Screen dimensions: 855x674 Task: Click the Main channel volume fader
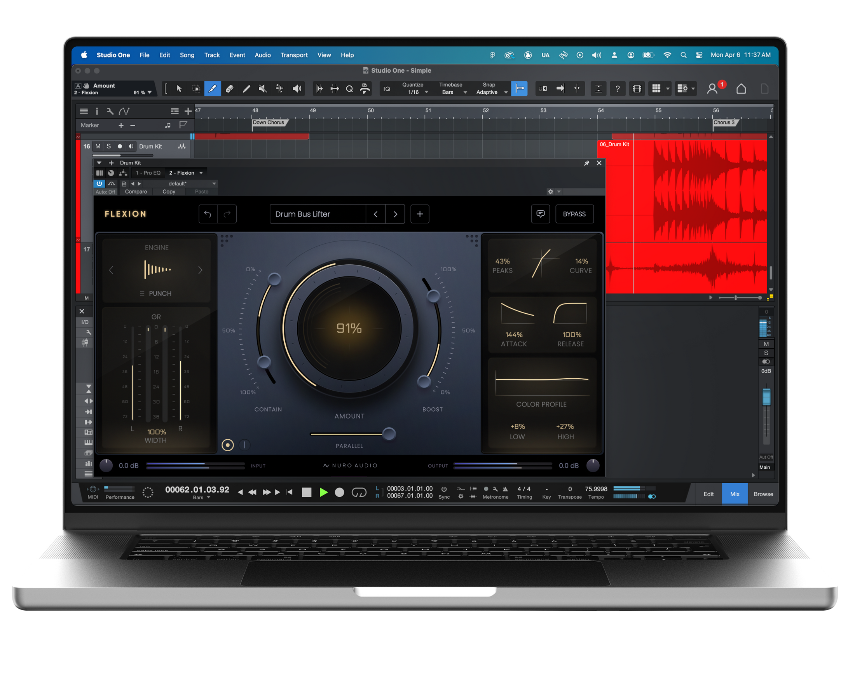point(766,397)
